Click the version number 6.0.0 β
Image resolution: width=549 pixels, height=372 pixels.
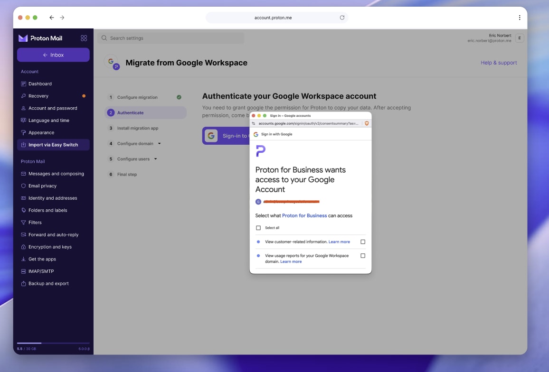tap(84, 349)
